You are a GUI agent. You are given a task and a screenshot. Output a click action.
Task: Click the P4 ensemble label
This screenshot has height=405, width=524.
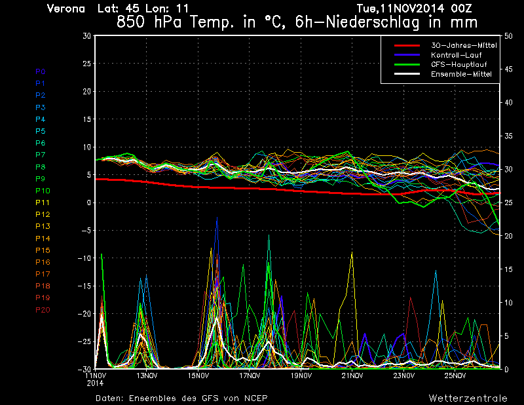tap(41, 119)
